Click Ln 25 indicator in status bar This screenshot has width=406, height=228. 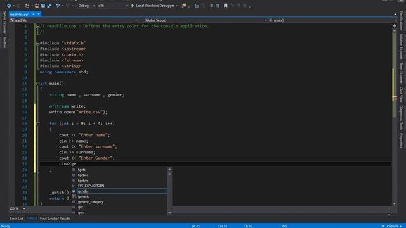[195, 226]
